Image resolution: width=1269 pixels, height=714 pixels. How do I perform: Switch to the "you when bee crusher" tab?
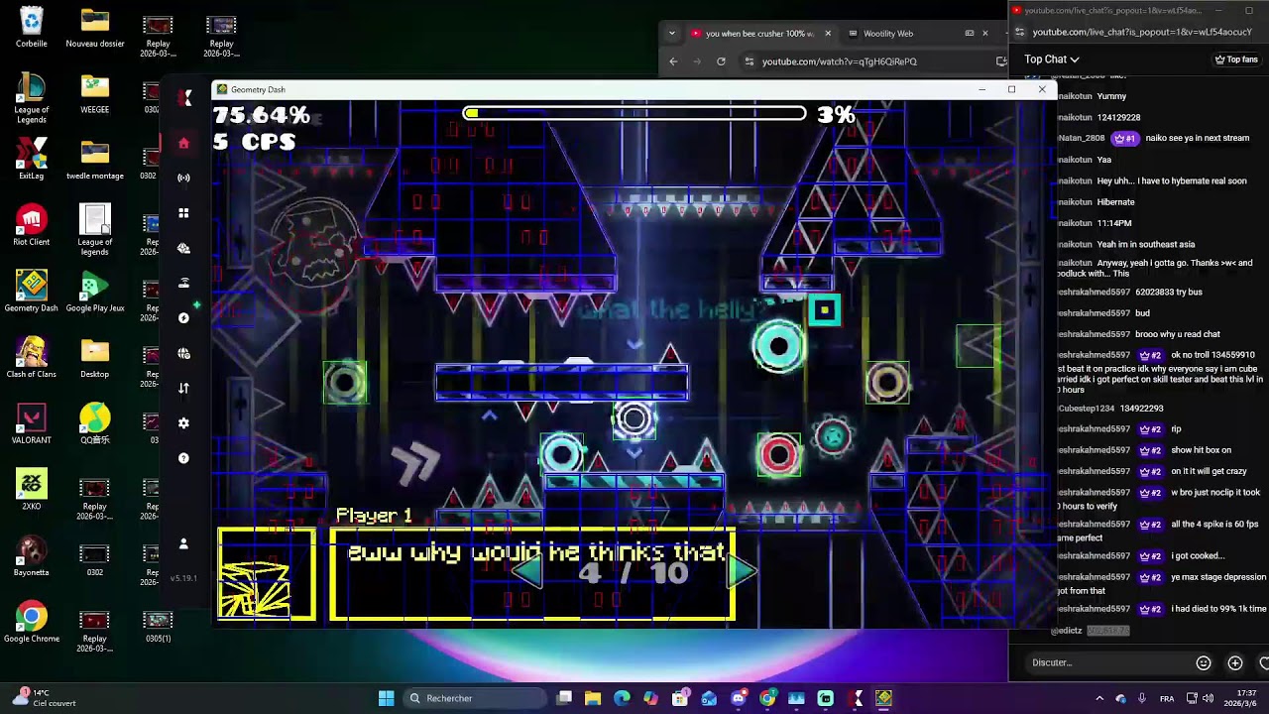point(760,34)
